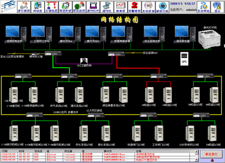Click the 事故复归 accident reset button
This screenshot has height=163, width=225.
tap(211, 154)
